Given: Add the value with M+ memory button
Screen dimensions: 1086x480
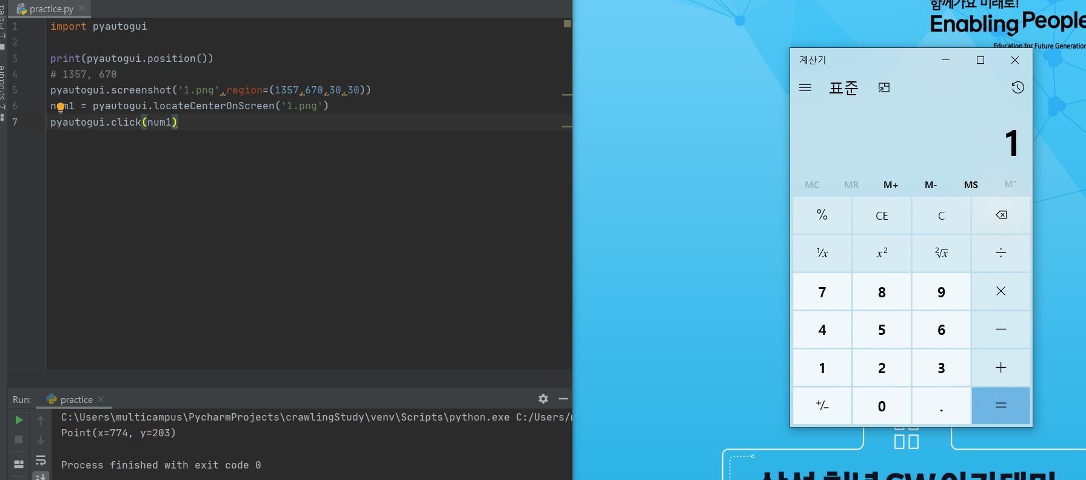Looking at the screenshot, I should (x=891, y=185).
